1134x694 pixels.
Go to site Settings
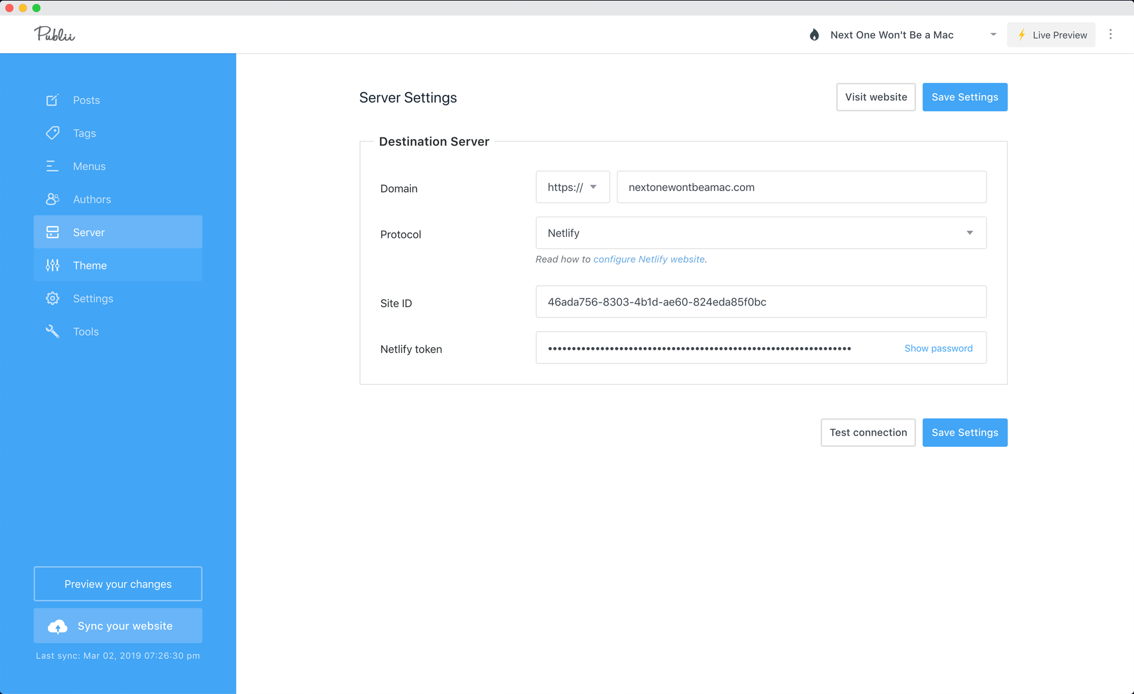[118, 298]
